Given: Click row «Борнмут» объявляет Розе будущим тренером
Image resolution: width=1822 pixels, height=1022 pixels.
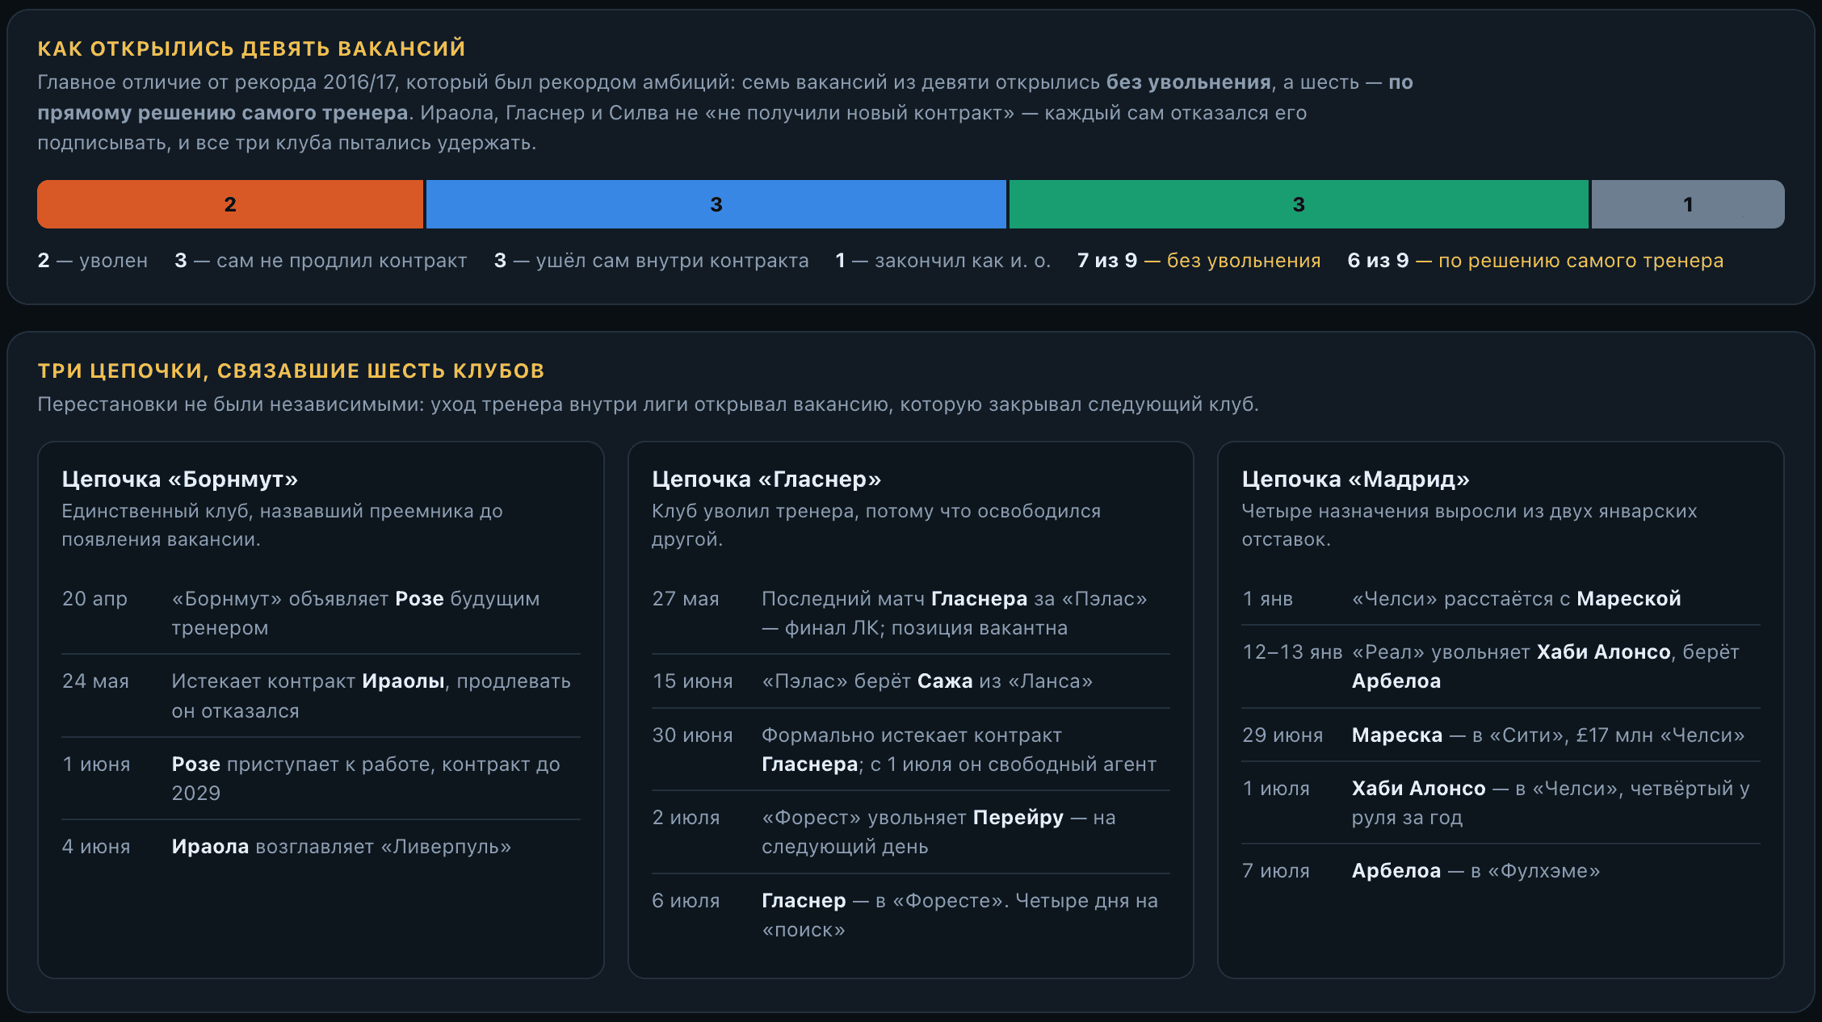Looking at the screenshot, I should point(321,613).
